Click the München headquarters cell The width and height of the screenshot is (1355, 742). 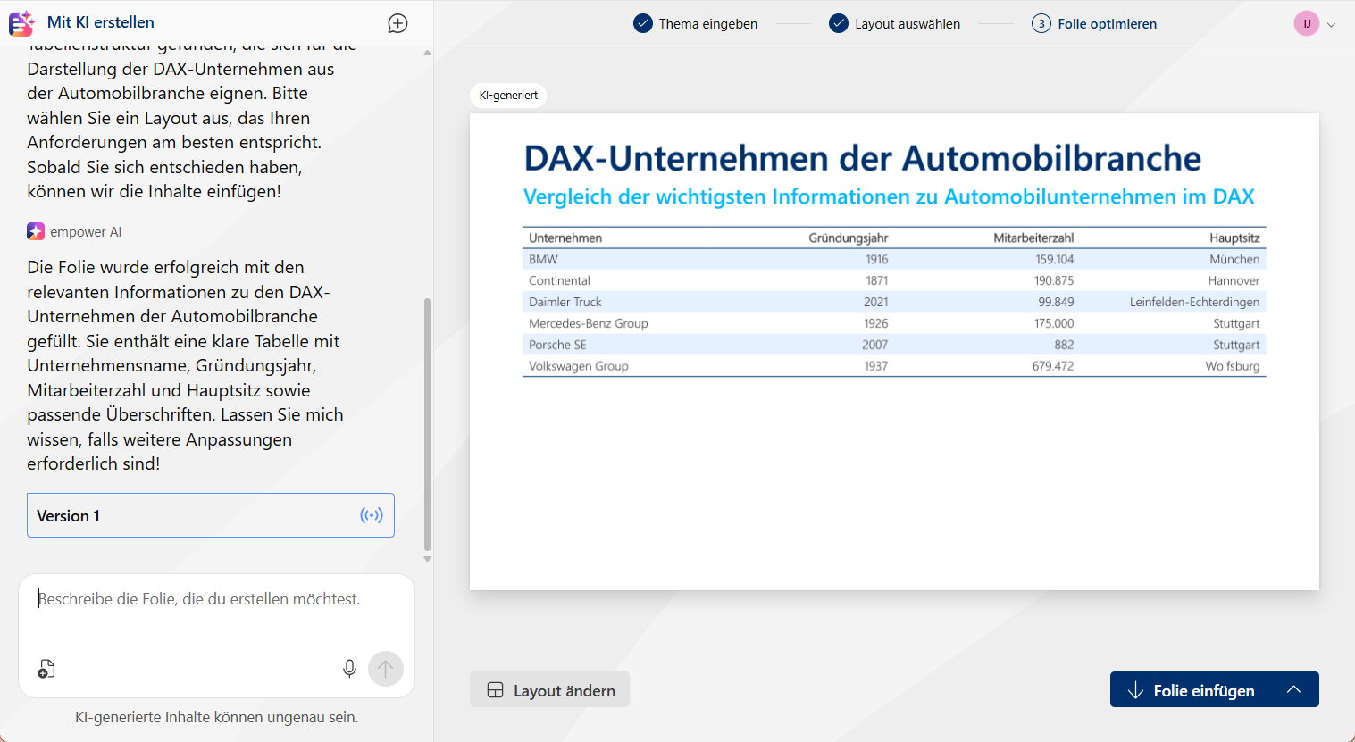pyautogui.click(x=1234, y=259)
